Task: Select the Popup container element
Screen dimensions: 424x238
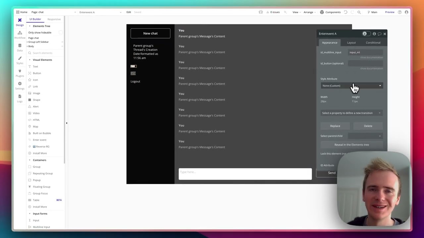Action: point(37,180)
